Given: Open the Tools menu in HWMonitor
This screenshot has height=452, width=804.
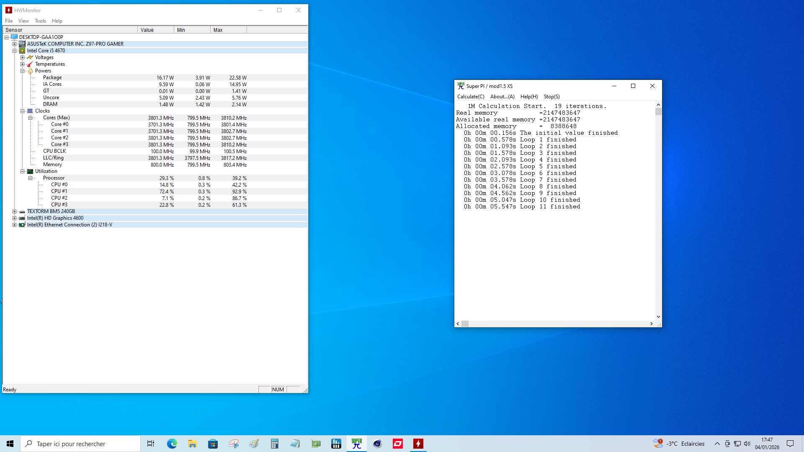Looking at the screenshot, I should [40, 21].
